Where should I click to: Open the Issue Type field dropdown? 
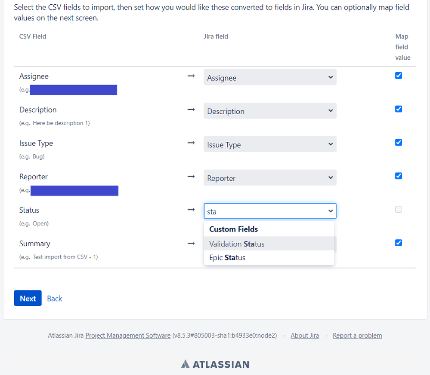pos(270,144)
